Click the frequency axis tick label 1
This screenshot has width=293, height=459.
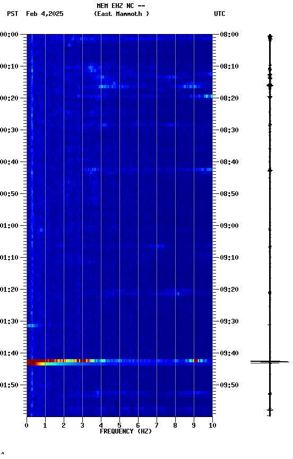click(45, 426)
